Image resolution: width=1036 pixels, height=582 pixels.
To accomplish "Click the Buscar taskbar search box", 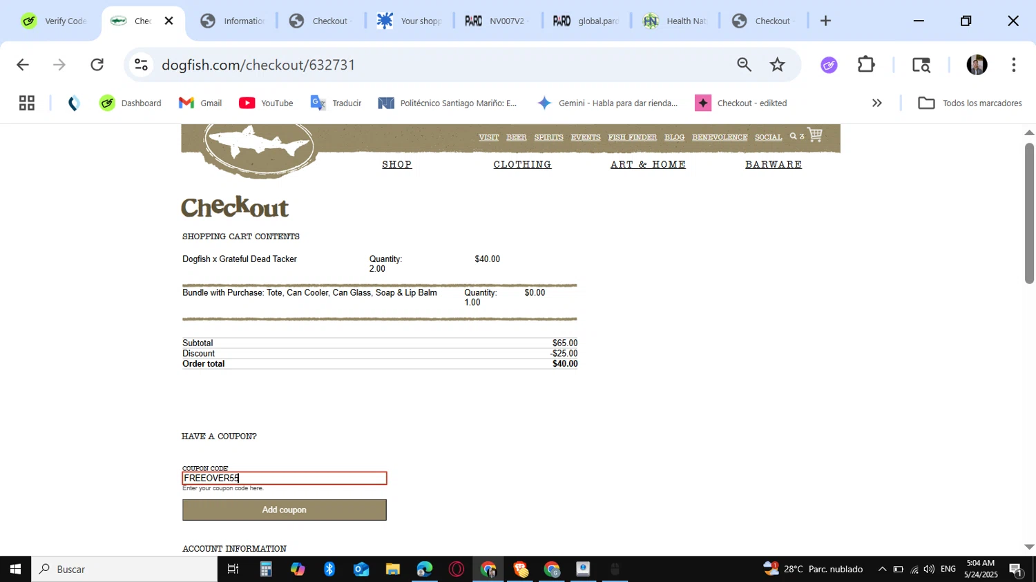I will (124, 569).
